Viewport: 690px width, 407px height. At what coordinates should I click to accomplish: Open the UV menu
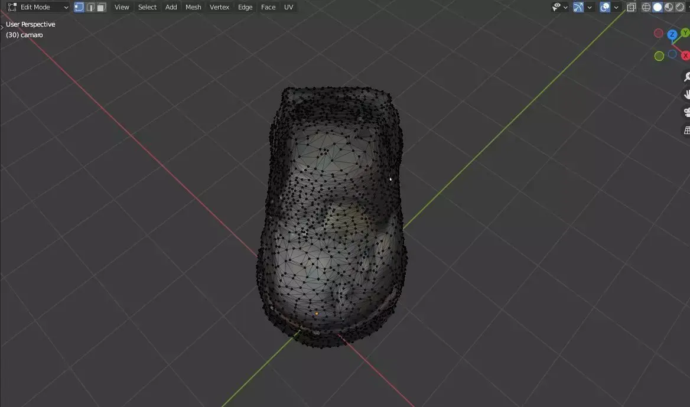tap(288, 7)
